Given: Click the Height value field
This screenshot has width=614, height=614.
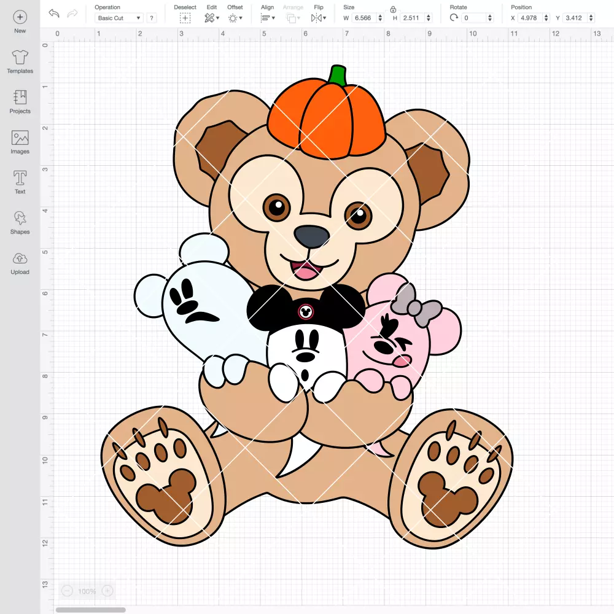Looking at the screenshot, I should [x=413, y=18].
